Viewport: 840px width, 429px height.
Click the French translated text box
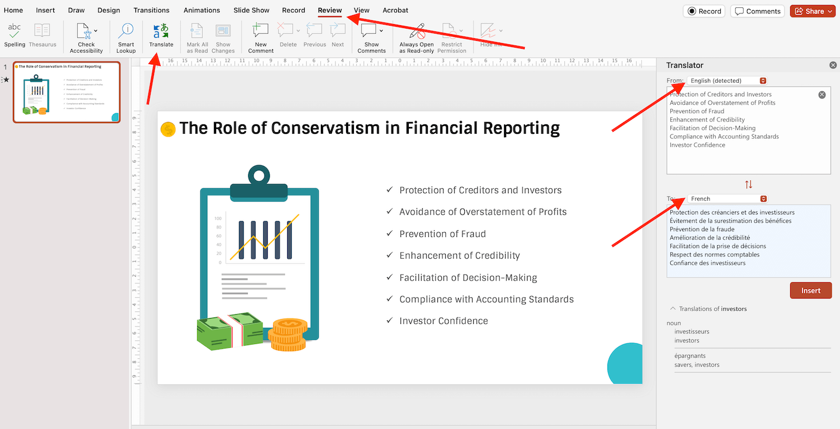point(749,241)
